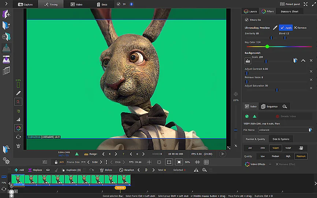
Task: Uncheck the Filters On checkbox
Action: 246,20
